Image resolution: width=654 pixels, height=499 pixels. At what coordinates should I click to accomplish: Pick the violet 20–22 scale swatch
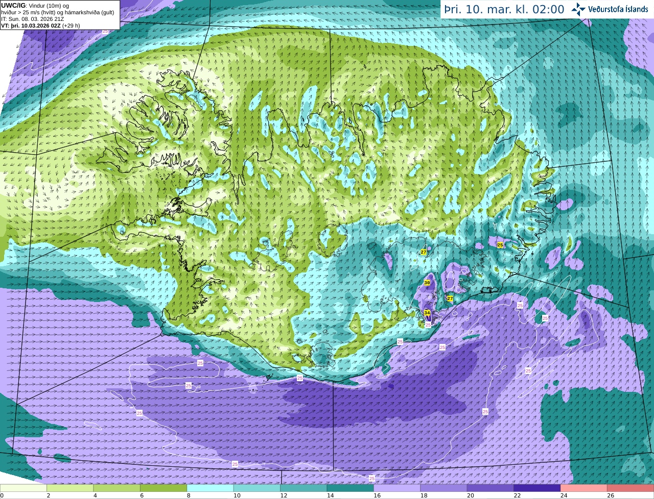[491, 488]
